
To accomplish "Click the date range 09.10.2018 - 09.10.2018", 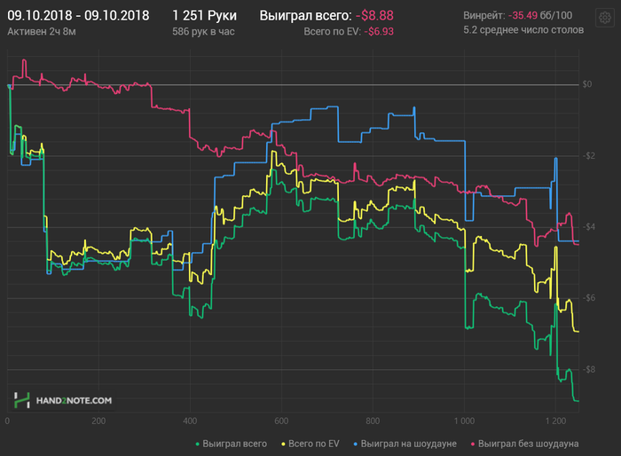I will tap(78, 16).
